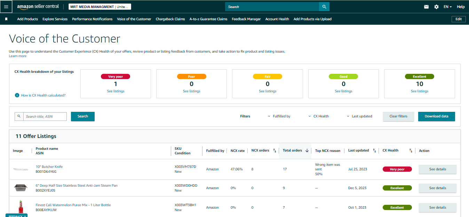Click the Very poor badge in knife row
469x217 pixels.
[x=397, y=169]
